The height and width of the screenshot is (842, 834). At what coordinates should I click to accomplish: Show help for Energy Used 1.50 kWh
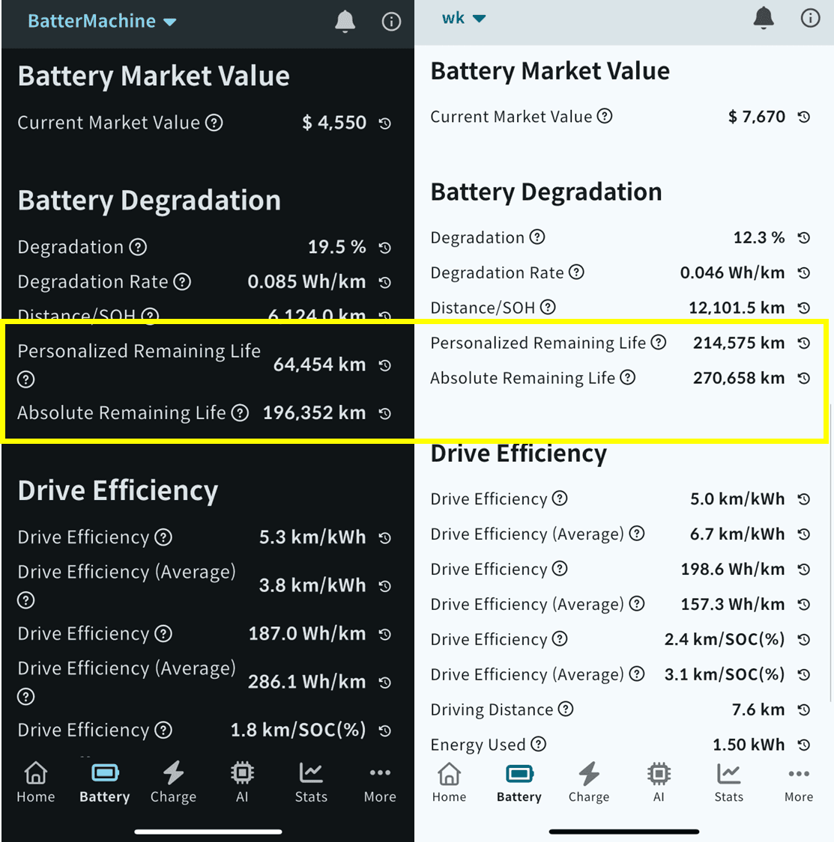[538, 744]
